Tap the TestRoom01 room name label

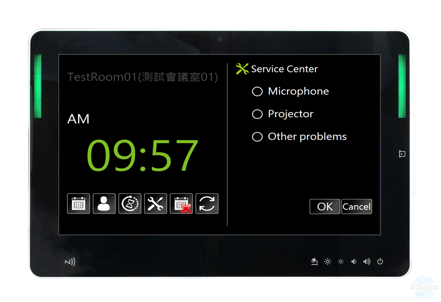(x=142, y=77)
